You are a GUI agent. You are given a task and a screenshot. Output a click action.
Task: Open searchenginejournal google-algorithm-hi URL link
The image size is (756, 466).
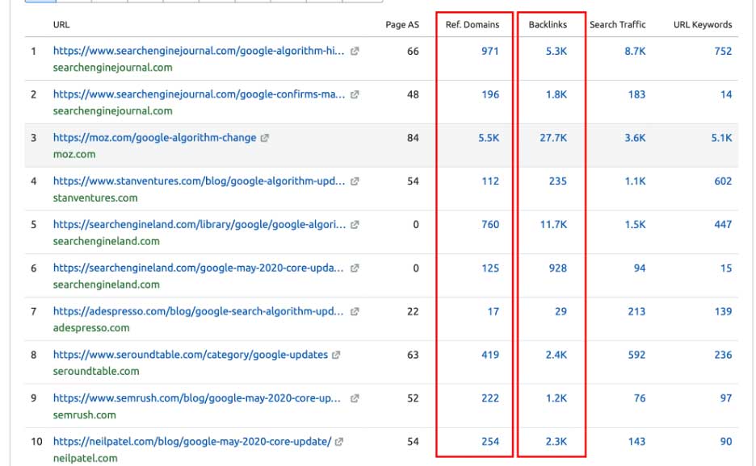[199, 51]
